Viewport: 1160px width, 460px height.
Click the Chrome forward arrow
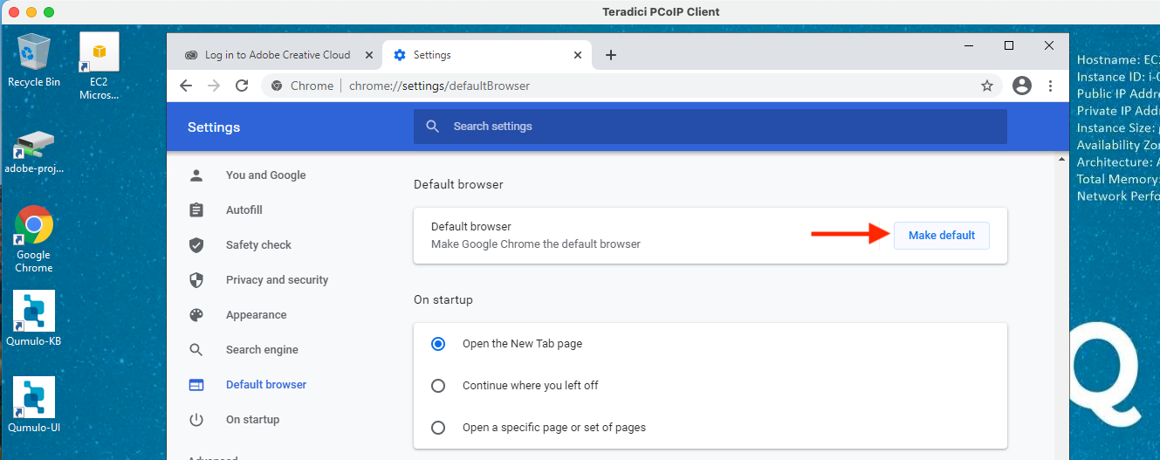click(x=214, y=86)
